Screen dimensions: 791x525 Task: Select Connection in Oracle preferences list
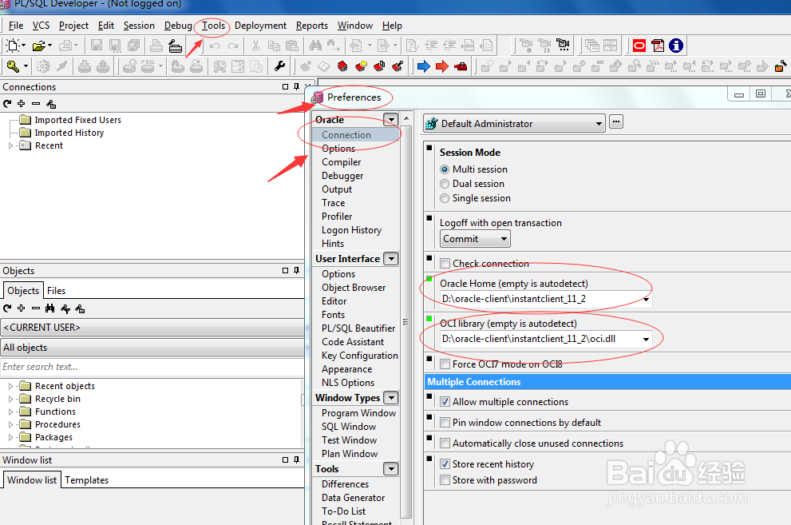(x=346, y=135)
